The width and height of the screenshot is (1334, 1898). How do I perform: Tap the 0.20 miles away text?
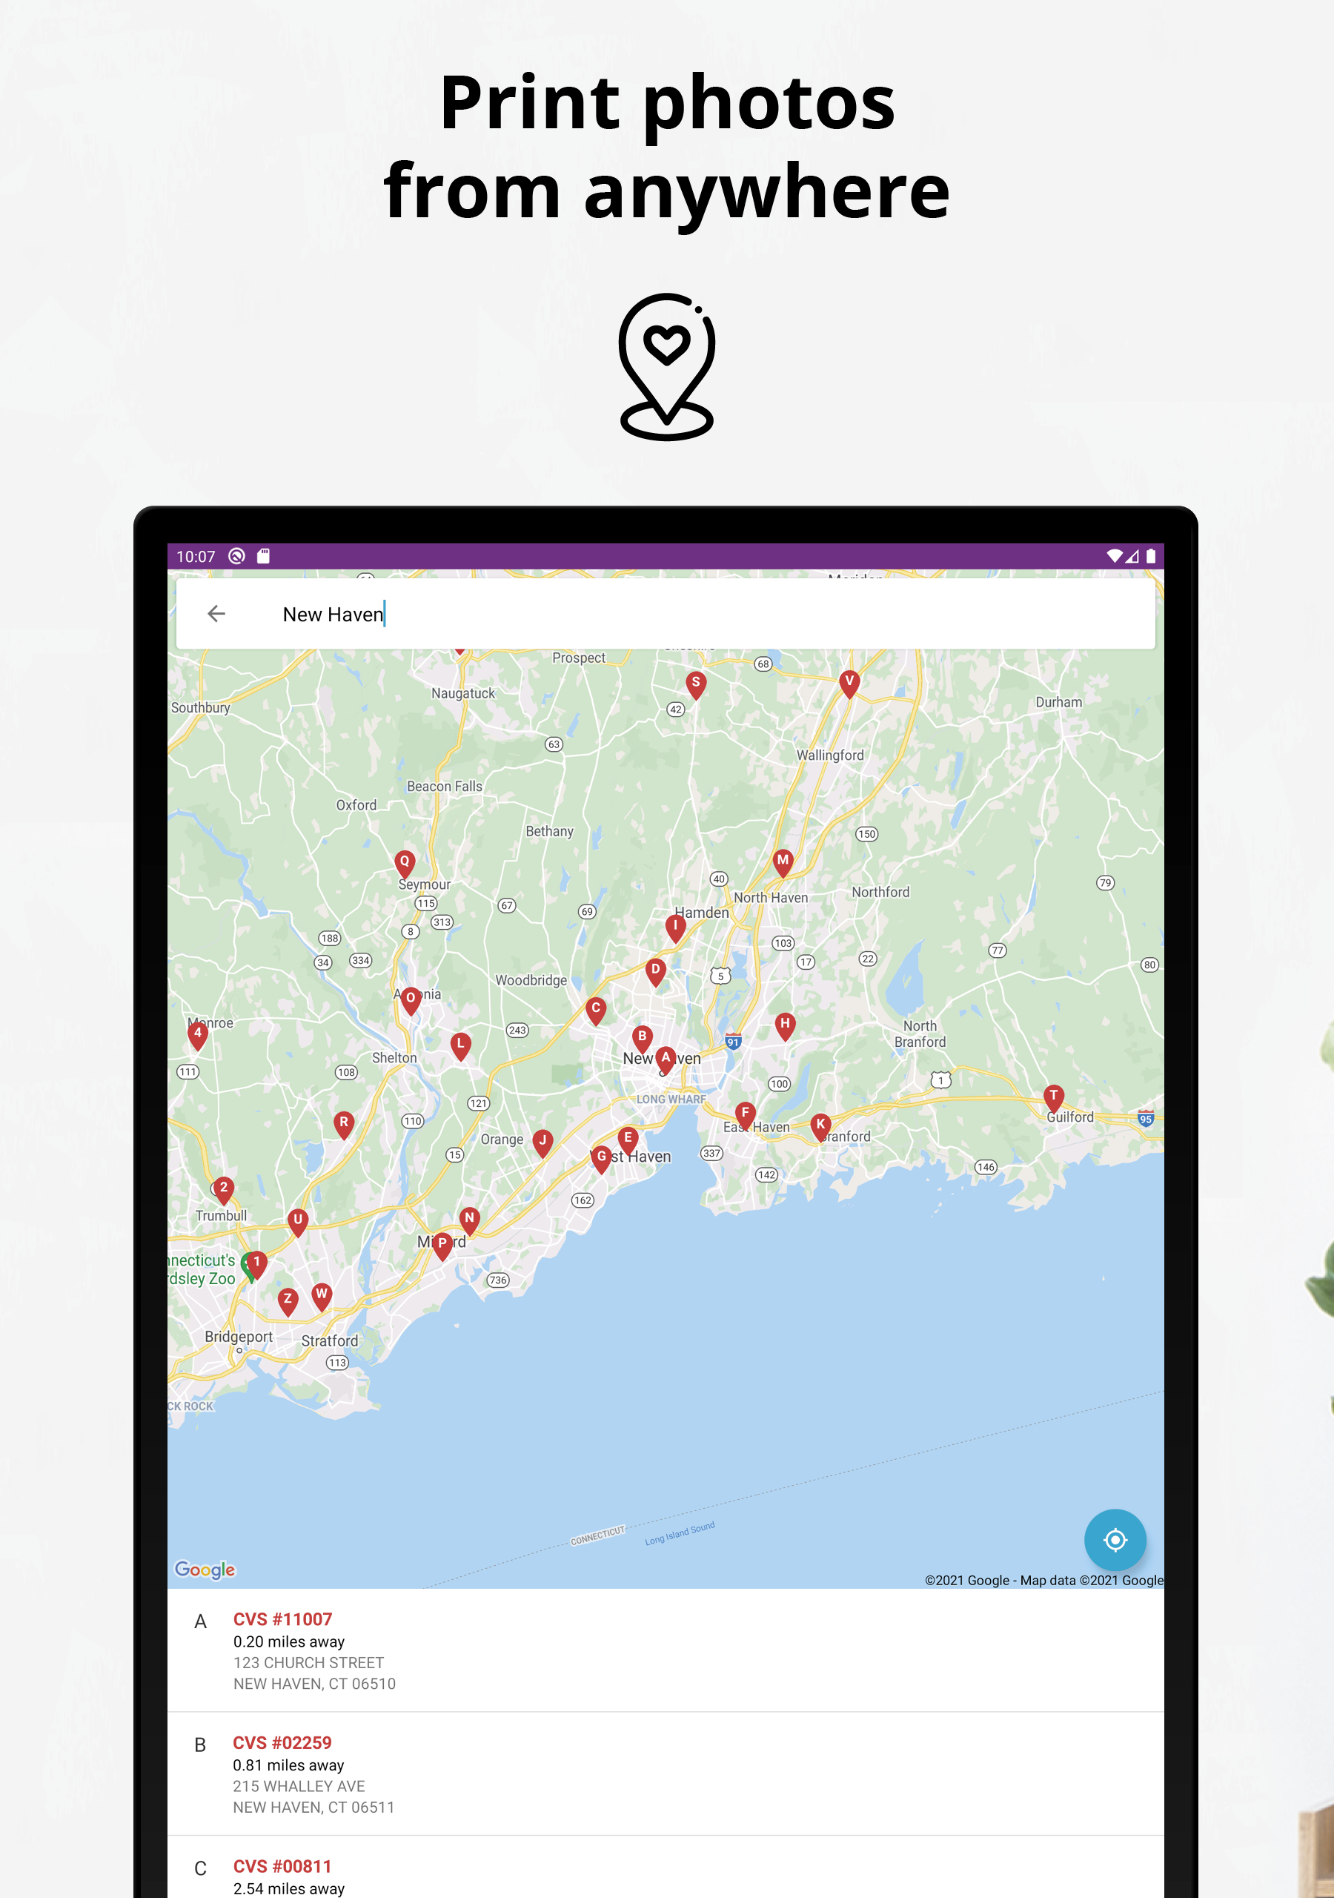288,1641
